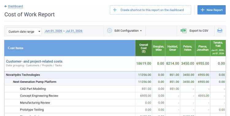Viewport: 230px width, 116px height.
Task: Click Haddad's total 8214.00
Action: [173, 63]
